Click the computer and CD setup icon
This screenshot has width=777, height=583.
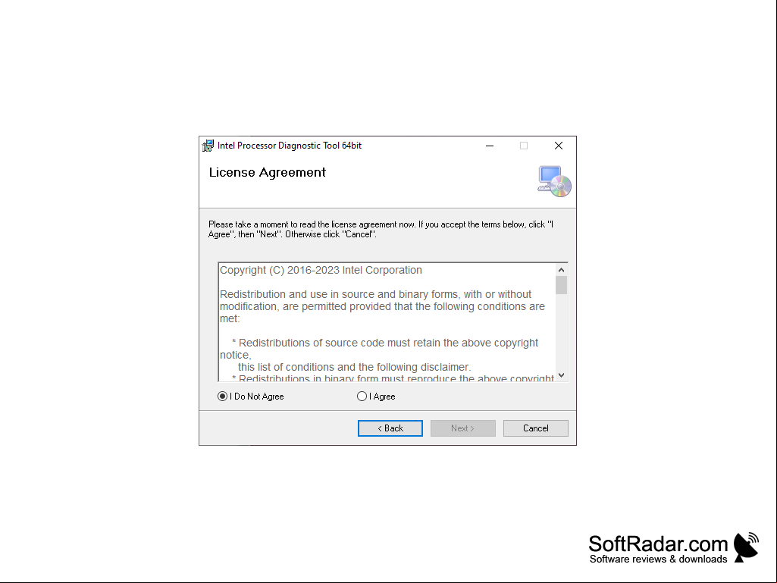tap(554, 181)
